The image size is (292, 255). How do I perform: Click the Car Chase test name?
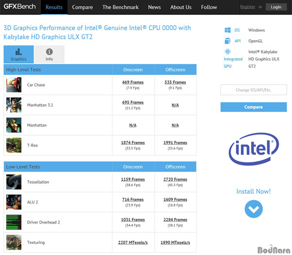click(x=36, y=85)
